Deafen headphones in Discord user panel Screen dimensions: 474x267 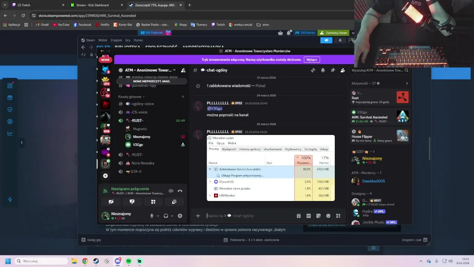[x=166, y=216]
